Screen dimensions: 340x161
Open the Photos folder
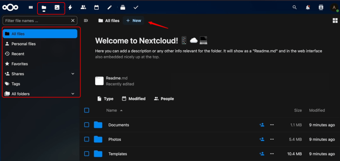point(115,139)
